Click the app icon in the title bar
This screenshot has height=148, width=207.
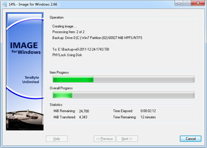pyautogui.click(x=4, y=4)
